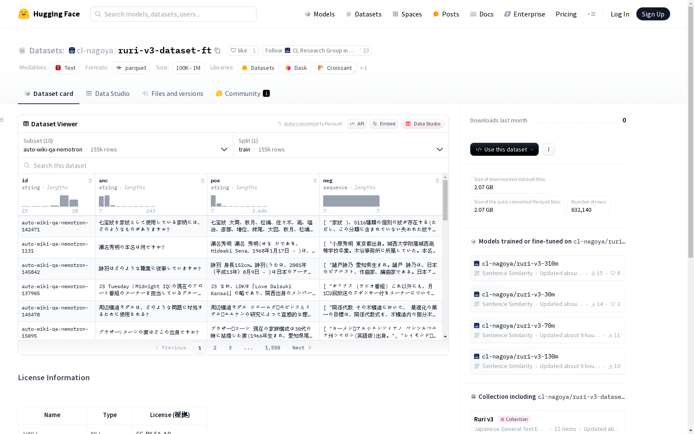The image size is (694, 434).
Task: Click the table of contents sidebar icon
Action: pyautogui.click(x=2, y=120)
